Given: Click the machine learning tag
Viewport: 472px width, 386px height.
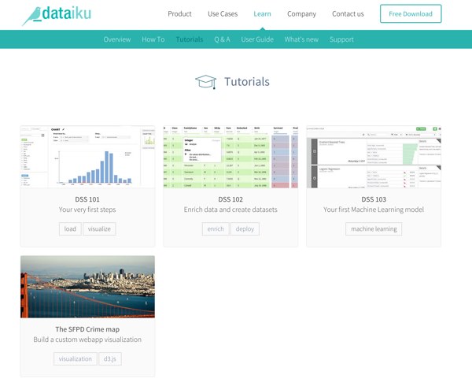Looking at the screenshot, I should point(374,228).
